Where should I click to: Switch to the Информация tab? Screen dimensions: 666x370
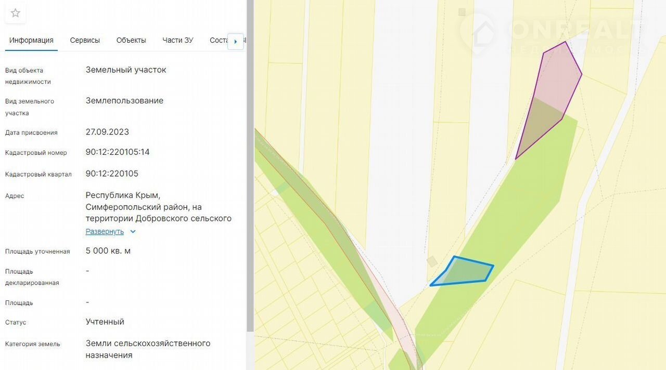pos(31,40)
